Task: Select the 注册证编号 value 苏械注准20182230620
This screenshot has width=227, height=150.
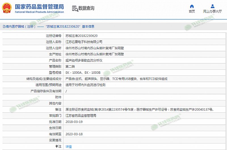Action: pyautogui.click(x=81, y=36)
